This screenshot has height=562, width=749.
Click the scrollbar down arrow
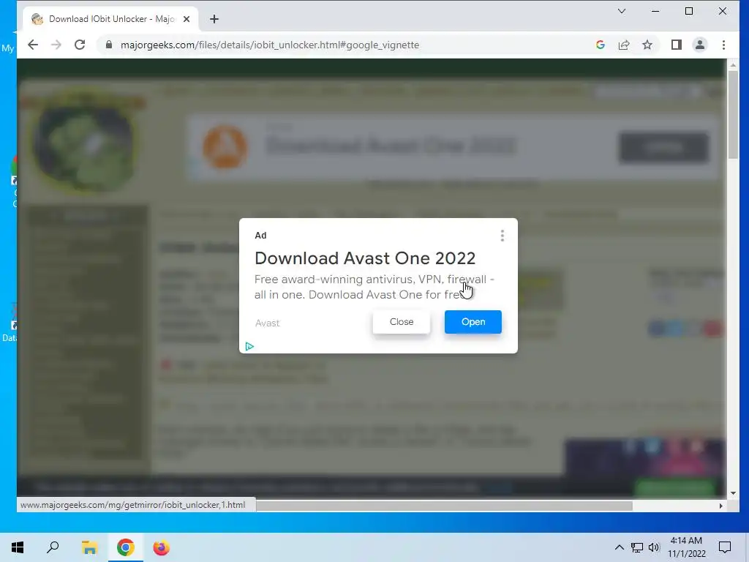click(x=733, y=493)
